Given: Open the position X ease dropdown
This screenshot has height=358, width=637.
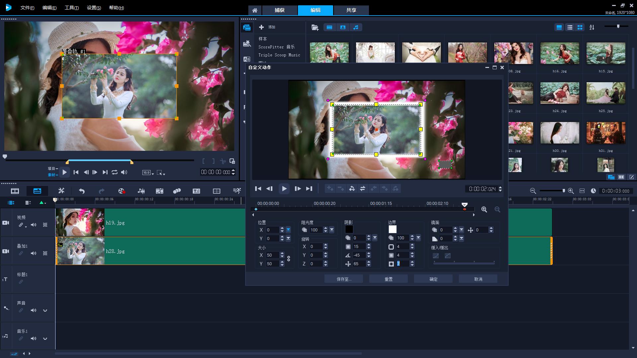Looking at the screenshot, I should (x=288, y=230).
